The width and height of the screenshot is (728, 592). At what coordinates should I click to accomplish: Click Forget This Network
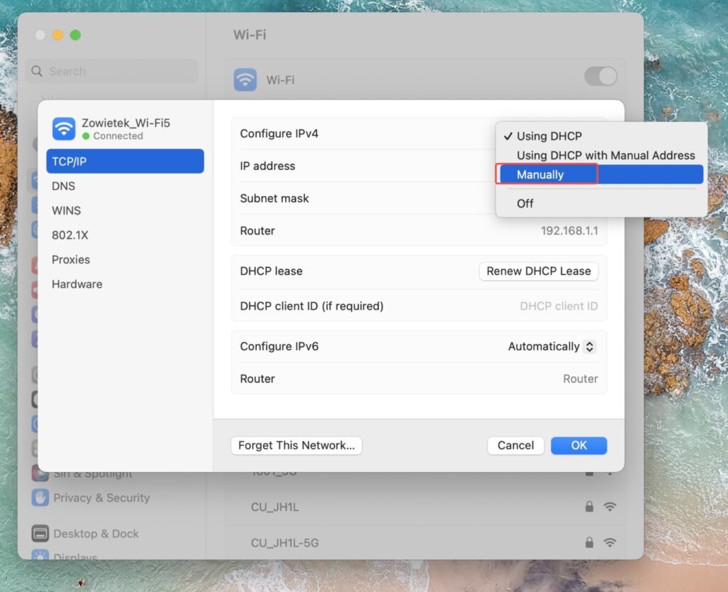pos(296,446)
